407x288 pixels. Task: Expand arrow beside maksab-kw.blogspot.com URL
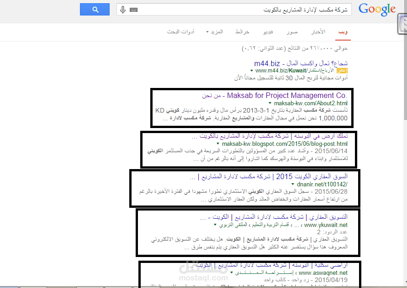point(218,144)
